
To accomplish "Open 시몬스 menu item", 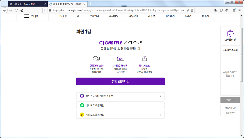I will click(x=188, y=16).
